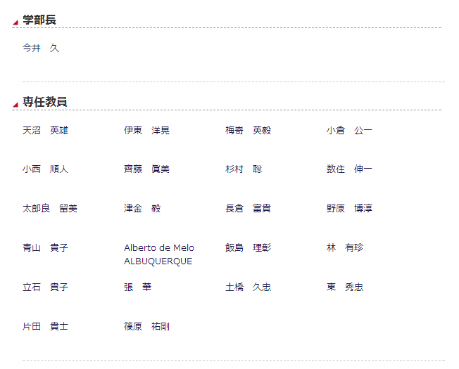Click the red triangle beside 学部長 heading

pos(15,23)
